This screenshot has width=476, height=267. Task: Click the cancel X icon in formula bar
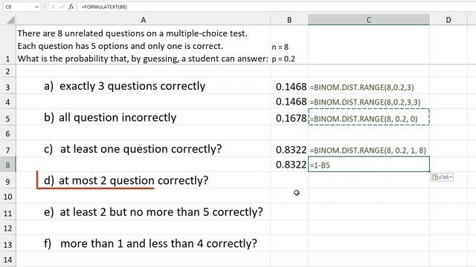point(53,7)
